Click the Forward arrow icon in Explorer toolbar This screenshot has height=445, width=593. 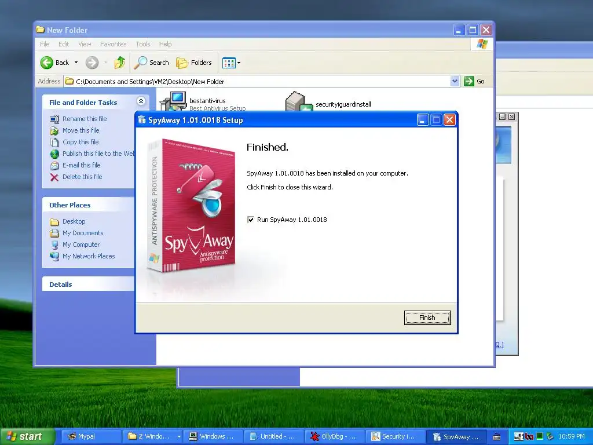coord(92,63)
